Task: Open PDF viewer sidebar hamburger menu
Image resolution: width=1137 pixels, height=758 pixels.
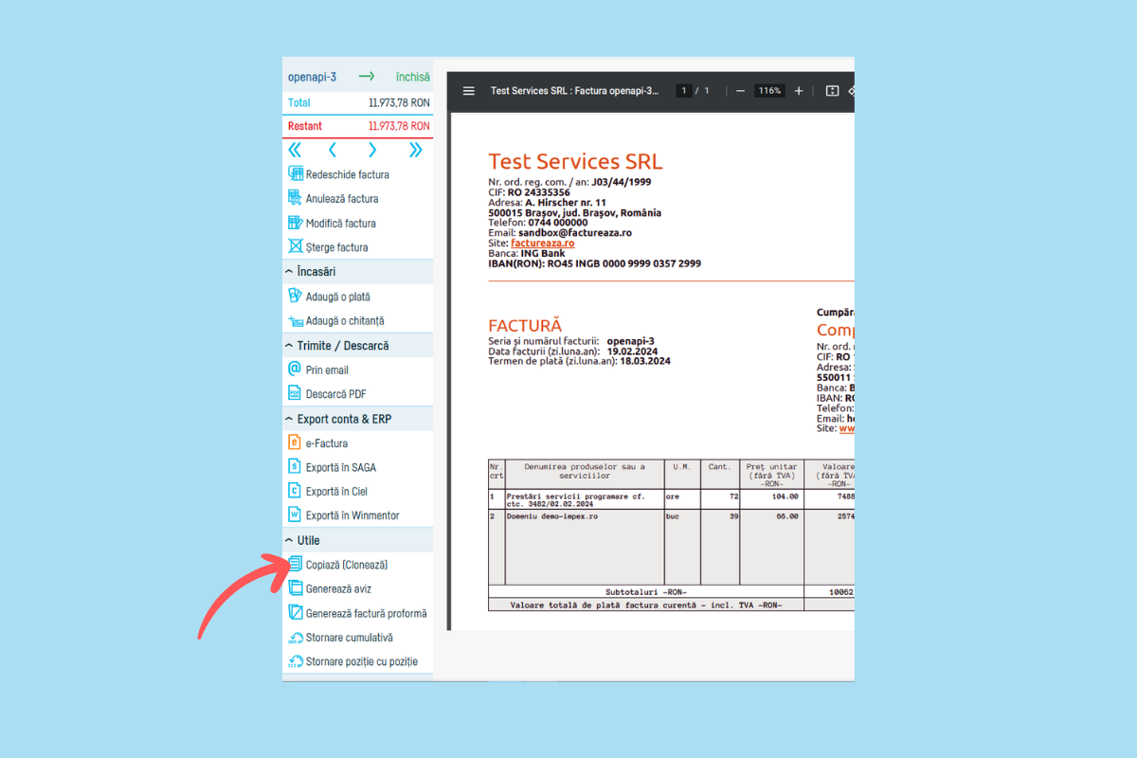Action: (468, 91)
